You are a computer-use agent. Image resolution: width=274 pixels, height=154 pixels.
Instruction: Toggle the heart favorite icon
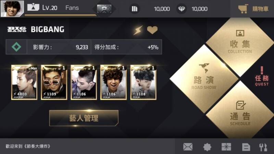[152, 30]
